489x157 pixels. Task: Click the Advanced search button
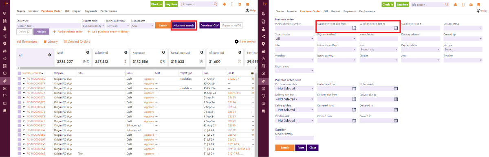(184, 25)
